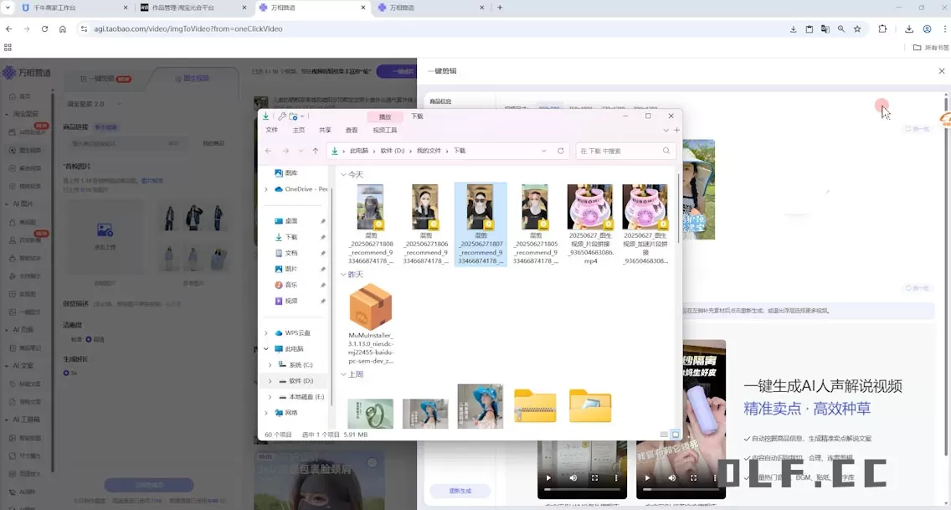Viewport: 951px width, 510px height.
Task: Select the 20250627 片段拼接 mp4 thumbnail
Action: point(589,208)
